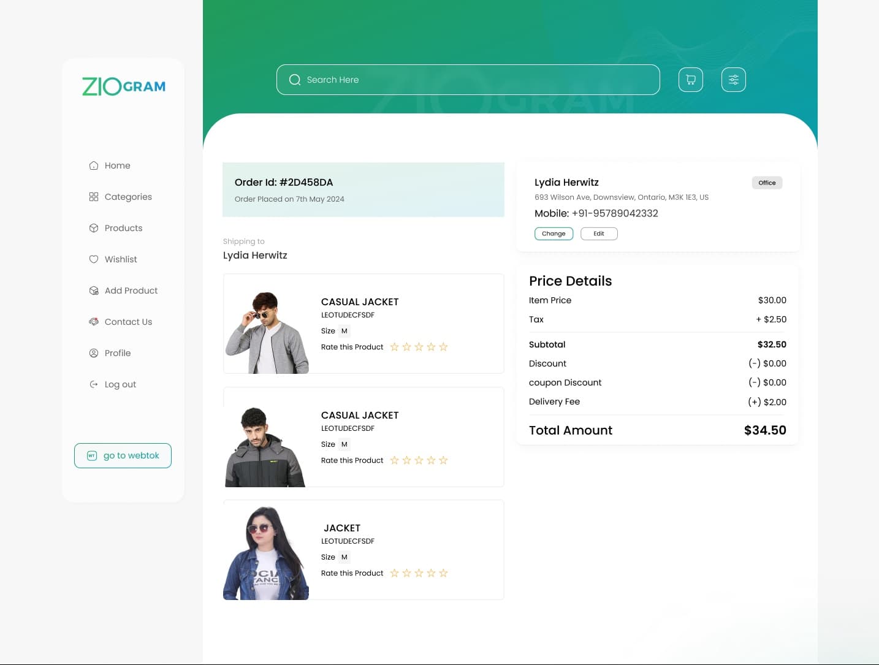Open the filter settings icon
Image resolution: width=879 pixels, height=665 pixels.
point(734,80)
